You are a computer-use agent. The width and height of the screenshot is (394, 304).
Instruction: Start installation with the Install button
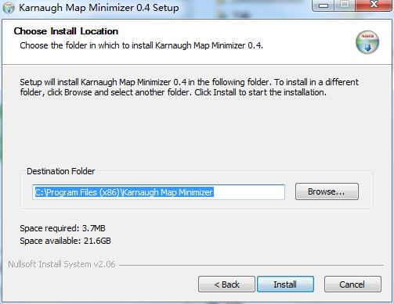(x=285, y=284)
